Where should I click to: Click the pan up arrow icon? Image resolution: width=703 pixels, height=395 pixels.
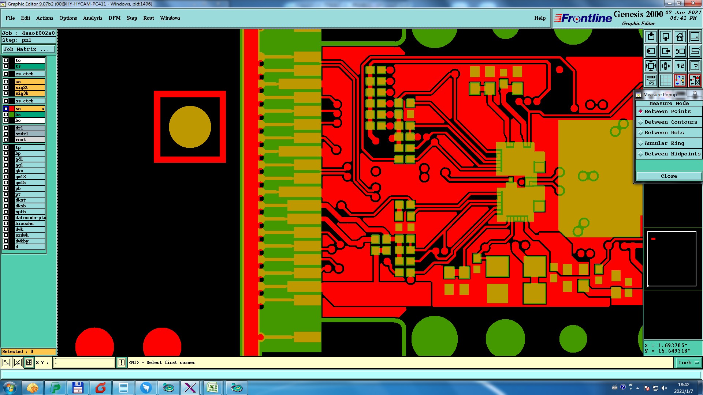(651, 37)
